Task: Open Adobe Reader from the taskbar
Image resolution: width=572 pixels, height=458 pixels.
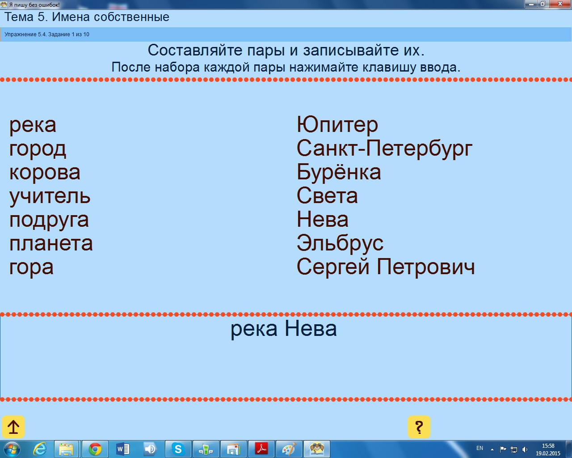Action: [x=261, y=449]
